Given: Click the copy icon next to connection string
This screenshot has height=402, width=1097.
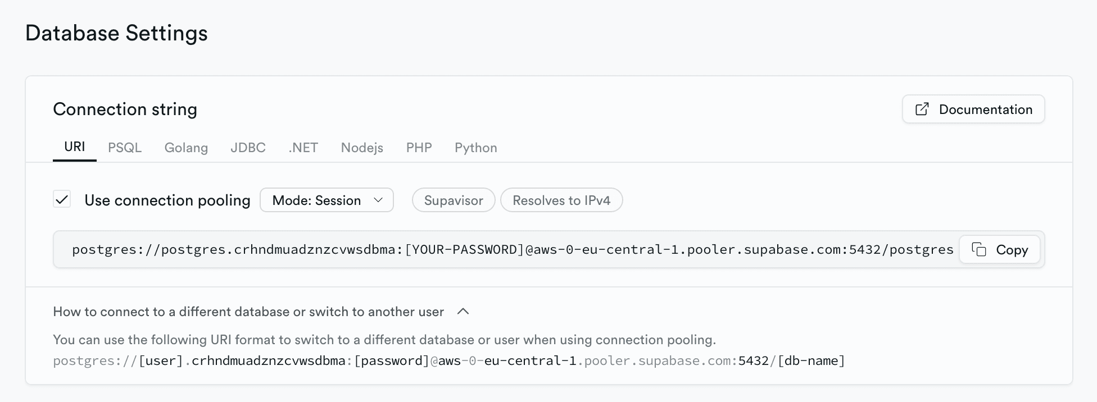Looking at the screenshot, I should click(978, 249).
